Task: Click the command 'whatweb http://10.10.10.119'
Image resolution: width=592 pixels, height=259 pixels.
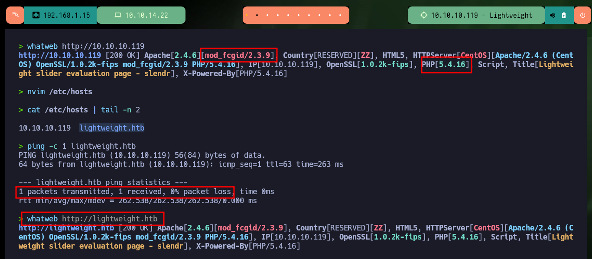Action: point(86,46)
